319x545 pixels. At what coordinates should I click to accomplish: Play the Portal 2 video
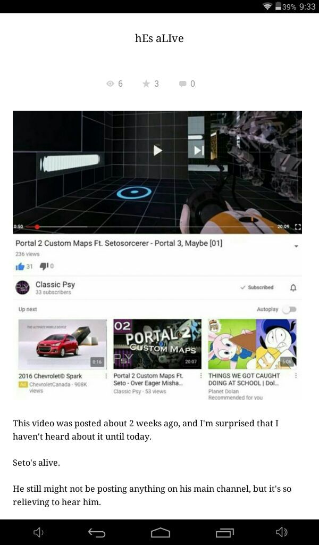[158, 150]
